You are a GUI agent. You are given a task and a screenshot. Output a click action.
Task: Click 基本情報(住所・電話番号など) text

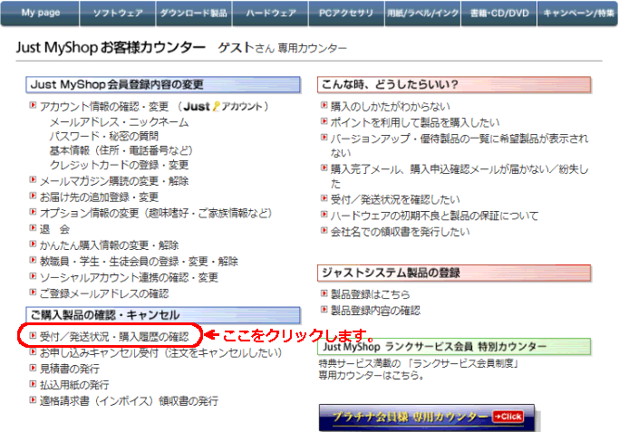click(121, 150)
